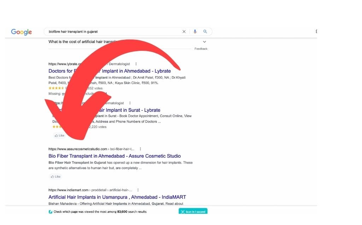Like the Assure Cosmetic Studio result
The image size is (362, 225).
[56, 177]
